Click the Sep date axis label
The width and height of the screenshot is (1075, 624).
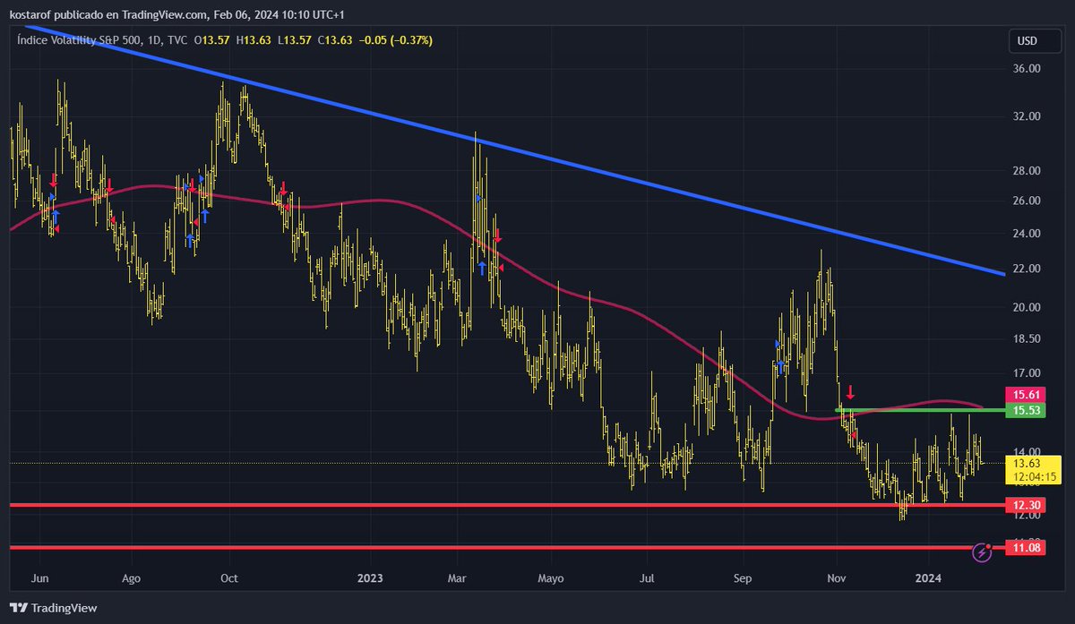pos(741,578)
